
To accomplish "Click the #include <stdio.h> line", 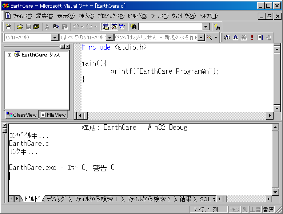I will click(114, 47).
